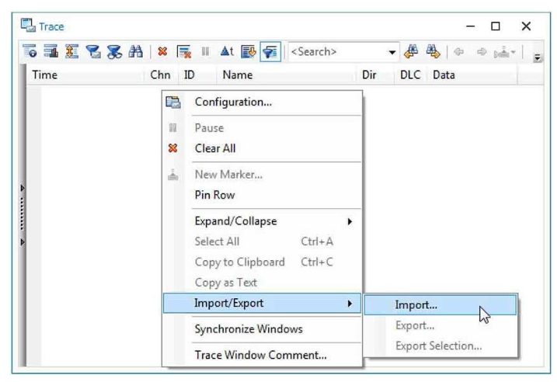Click the DLC column header
This screenshot has height=382, width=557.
410,75
